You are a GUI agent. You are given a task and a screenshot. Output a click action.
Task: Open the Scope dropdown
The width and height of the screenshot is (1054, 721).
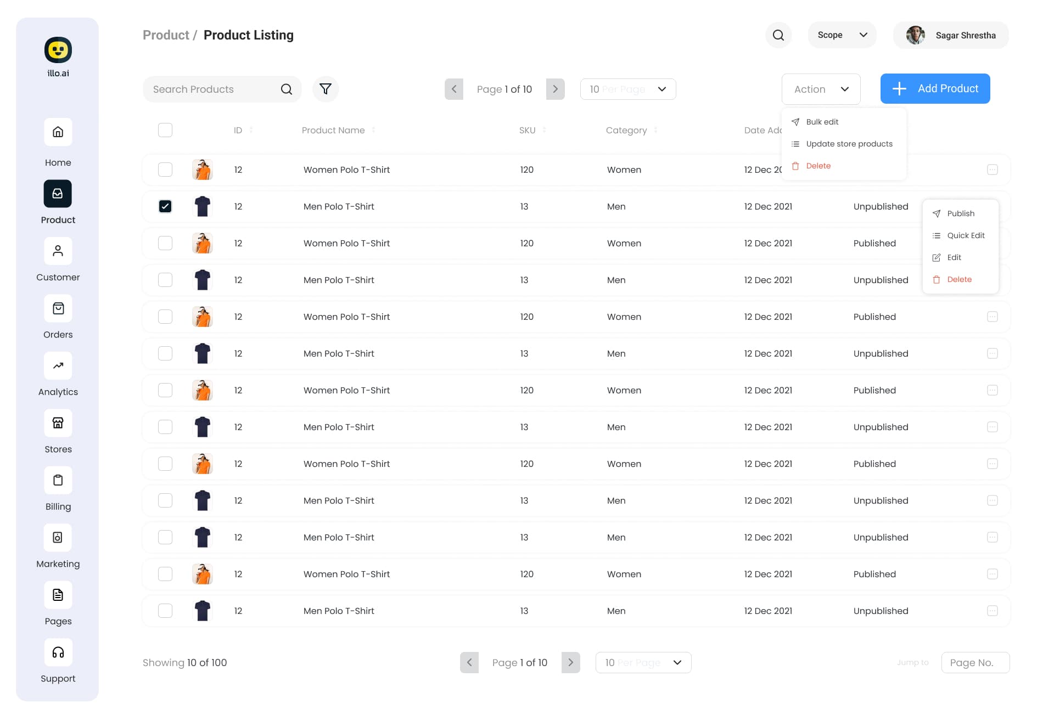(842, 35)
